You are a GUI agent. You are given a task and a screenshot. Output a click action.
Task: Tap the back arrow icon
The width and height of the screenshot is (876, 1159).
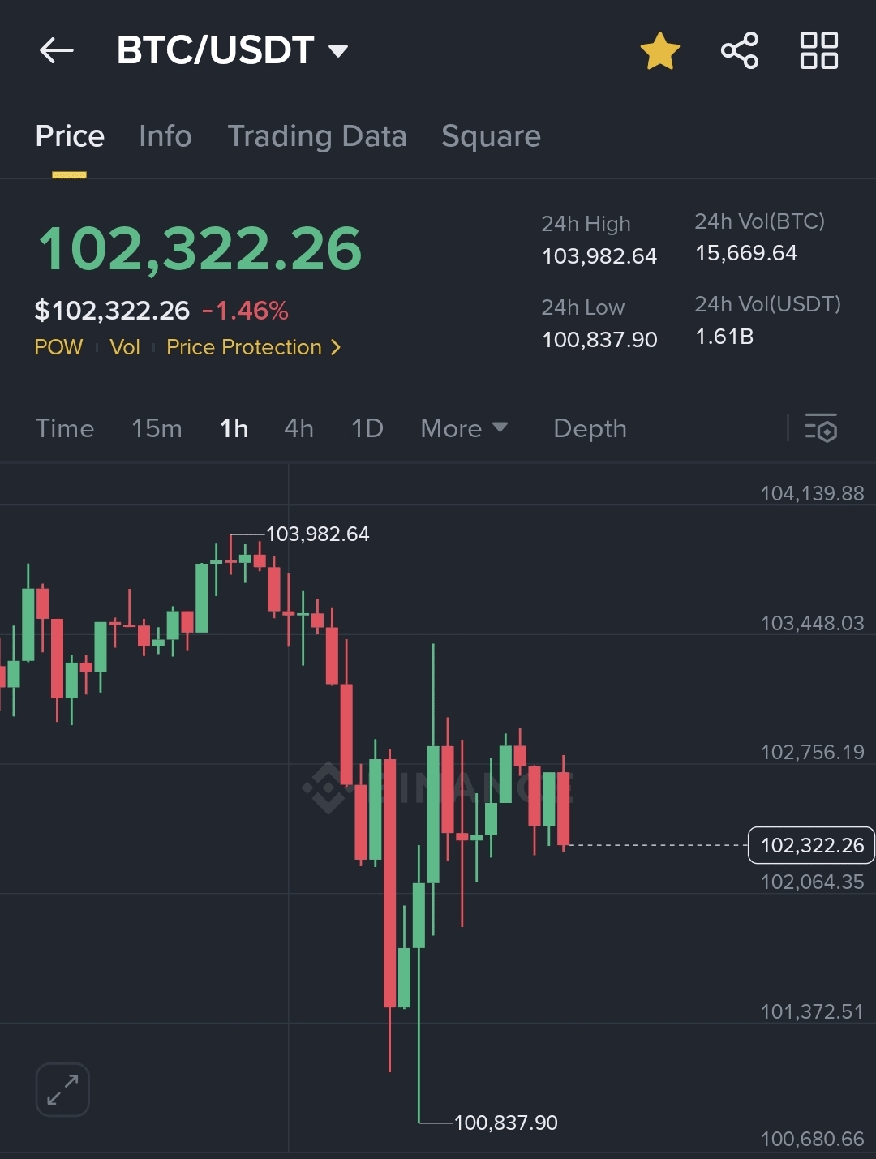pyautogui.click(x=57, y=51)
